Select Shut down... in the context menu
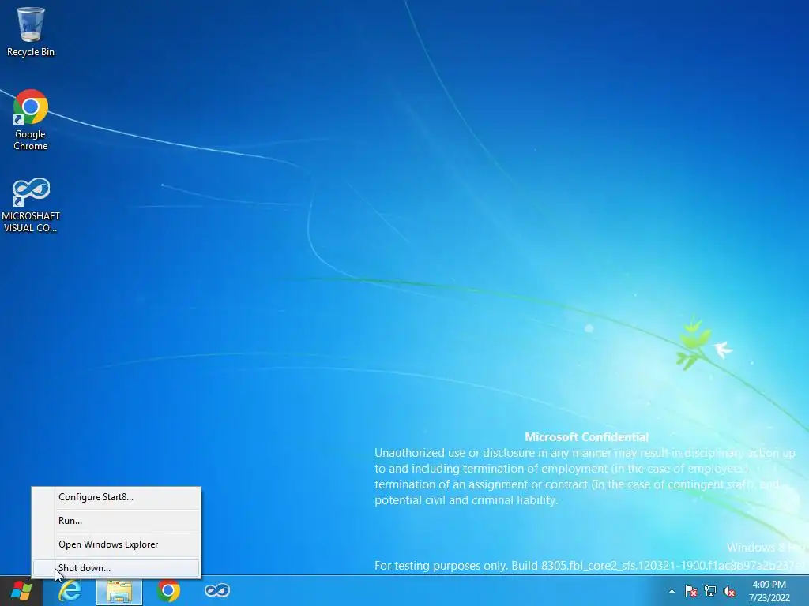The image size is (809, 606). 116,568
